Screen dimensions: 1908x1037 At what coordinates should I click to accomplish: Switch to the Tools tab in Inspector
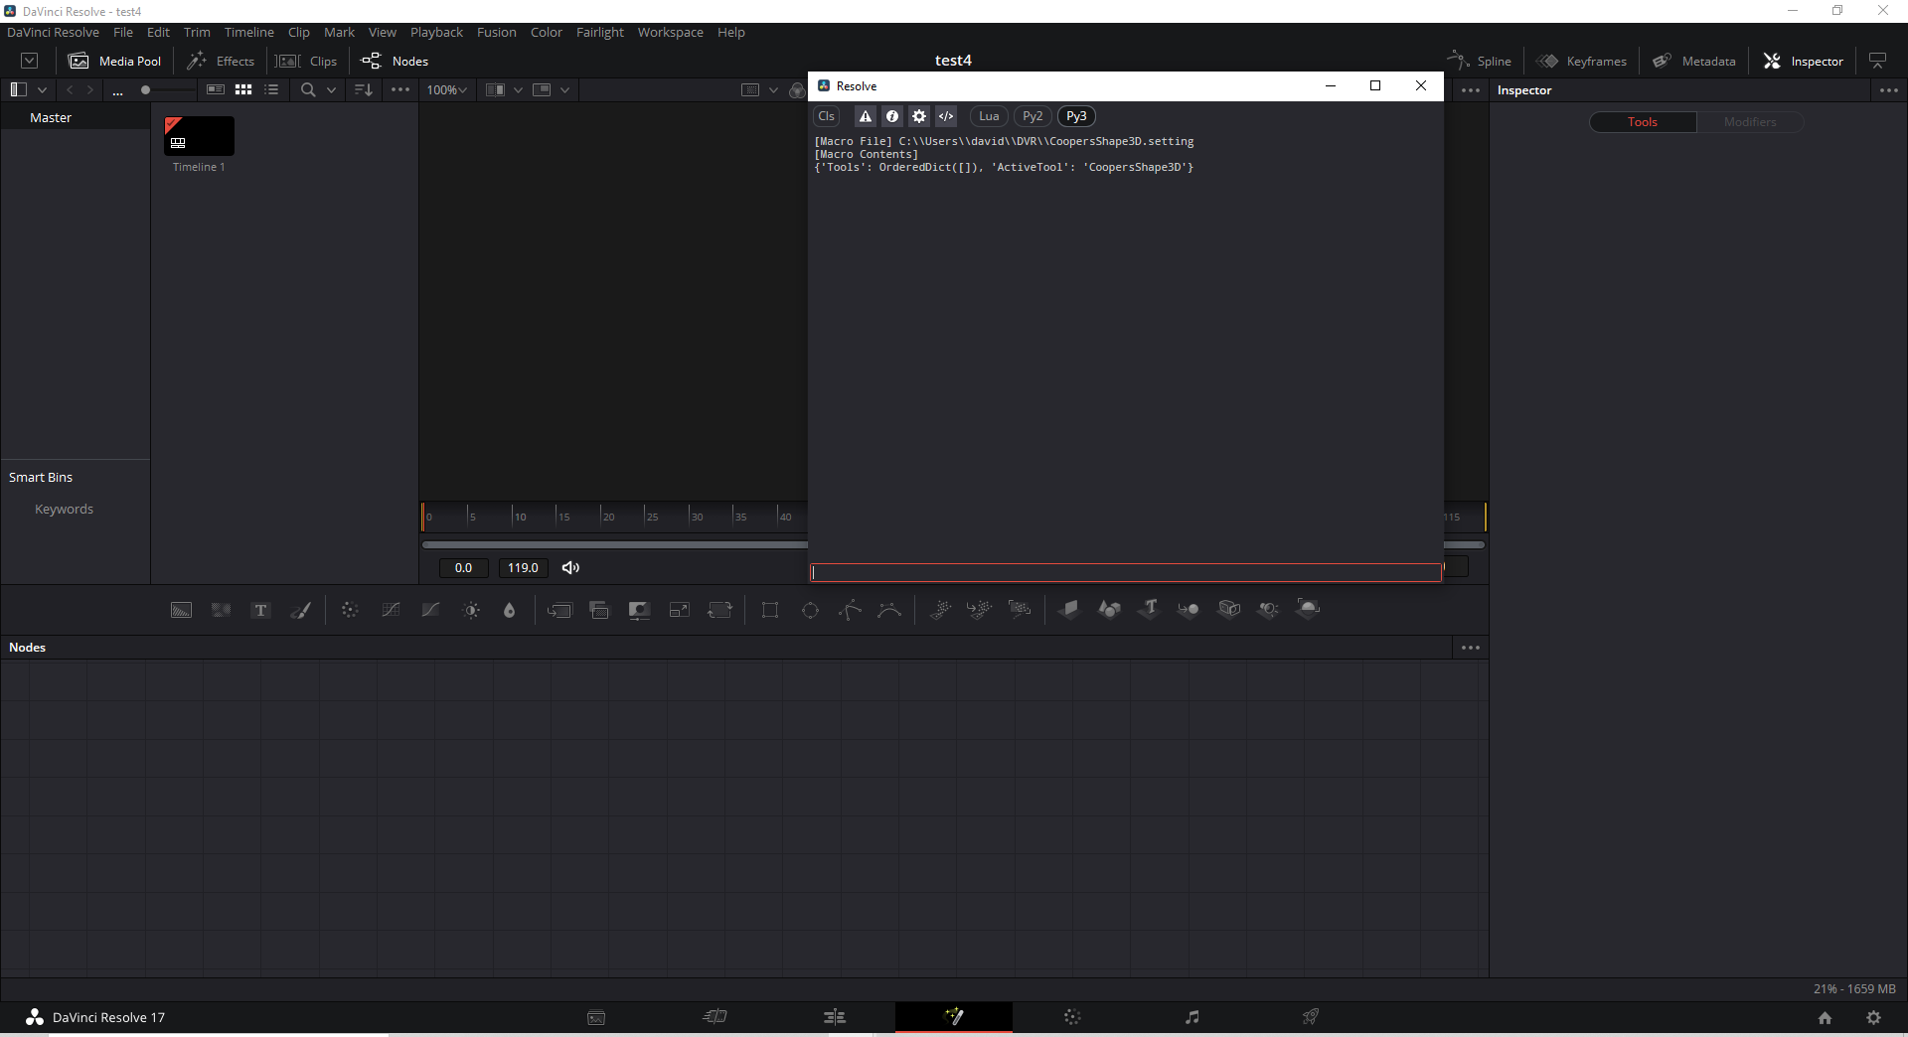(1643, 122)
